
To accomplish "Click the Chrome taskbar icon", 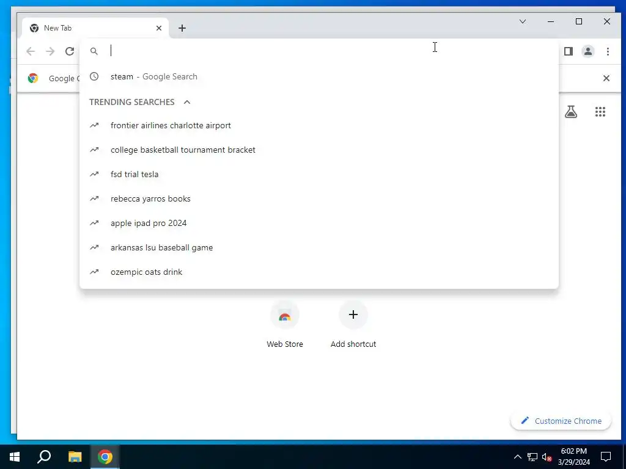I will [x=105, y=457].
